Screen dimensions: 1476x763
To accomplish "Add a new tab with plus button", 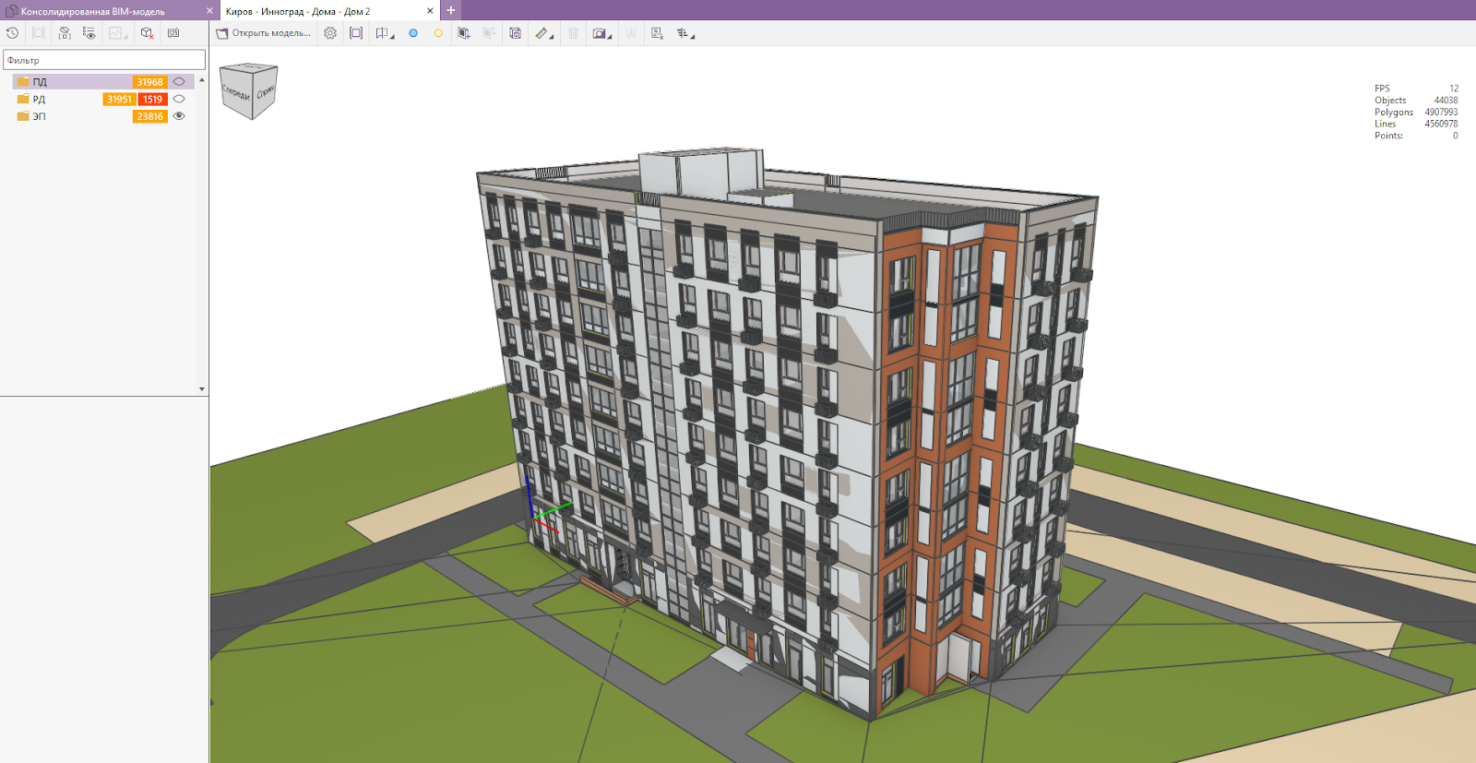I will coord(451,11).
